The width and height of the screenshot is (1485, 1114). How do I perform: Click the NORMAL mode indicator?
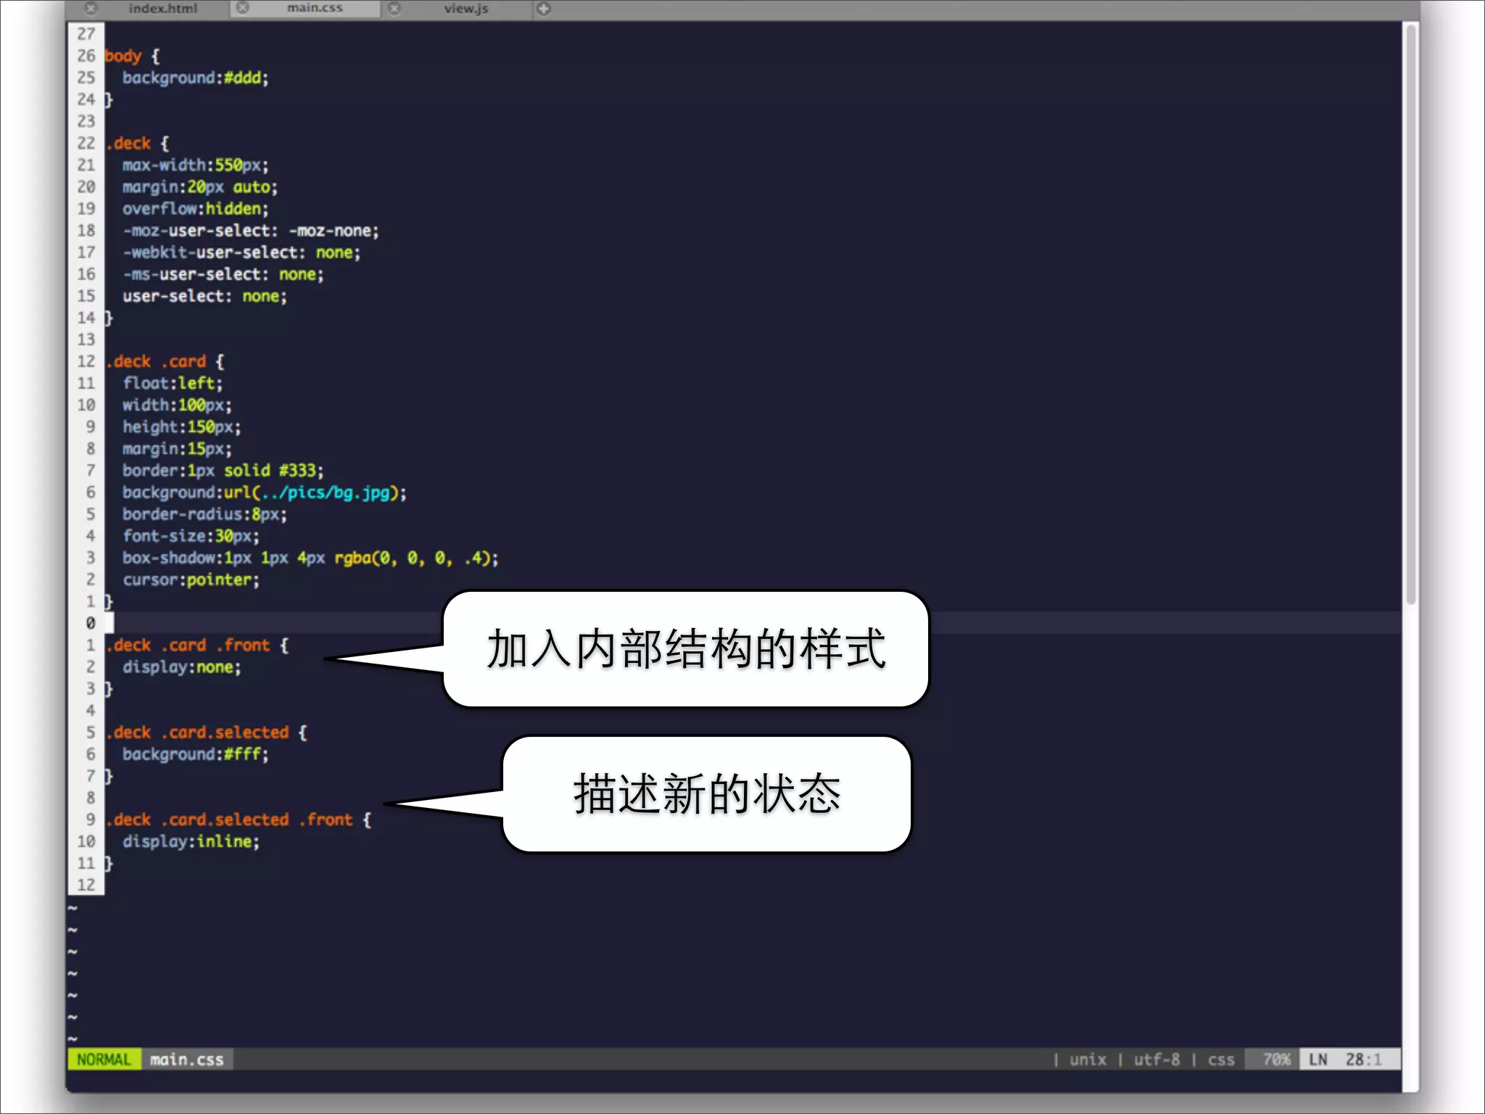pos(104,1060)
